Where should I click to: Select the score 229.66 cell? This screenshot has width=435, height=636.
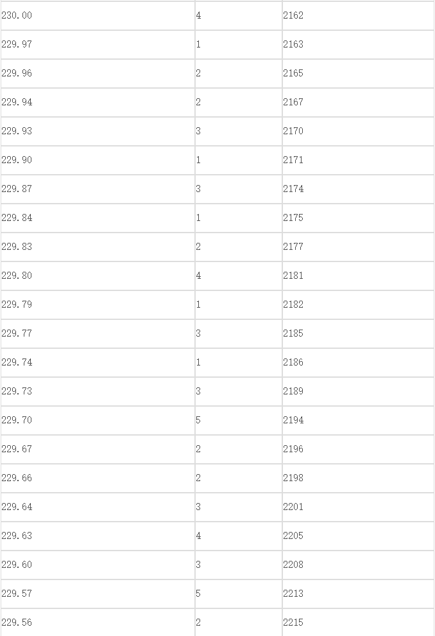98,478
